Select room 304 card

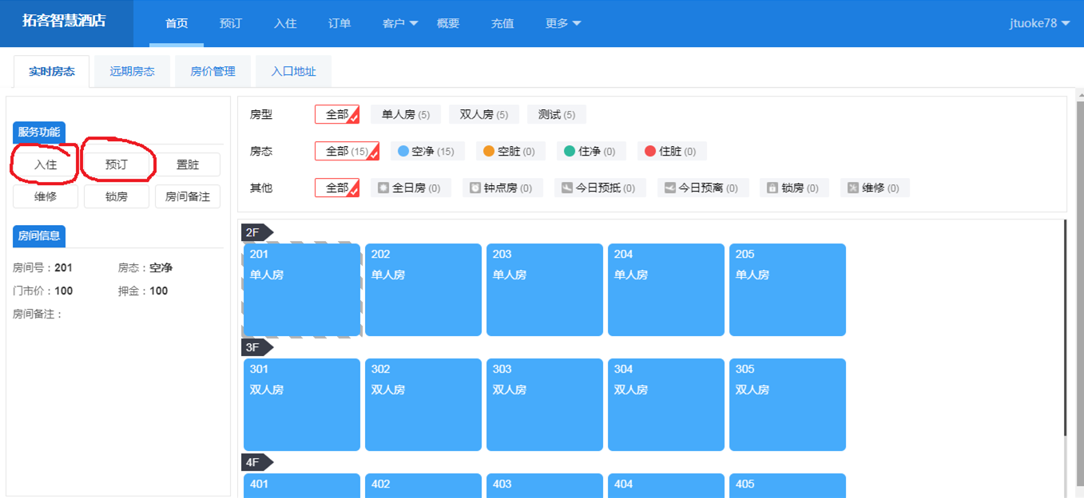666,405
